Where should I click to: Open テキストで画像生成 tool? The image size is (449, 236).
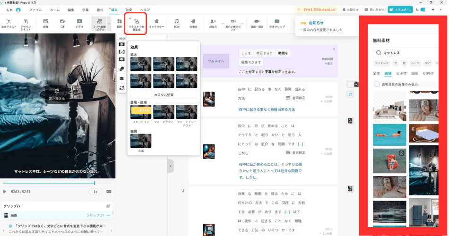coord(136,25)
